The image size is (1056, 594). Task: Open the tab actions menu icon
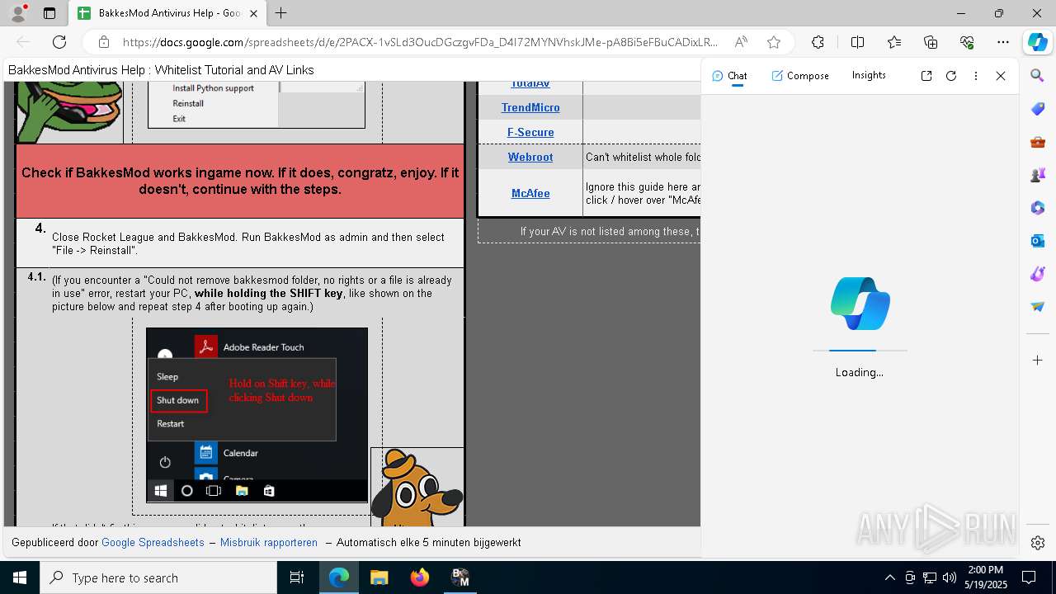[x=49, y=13]
